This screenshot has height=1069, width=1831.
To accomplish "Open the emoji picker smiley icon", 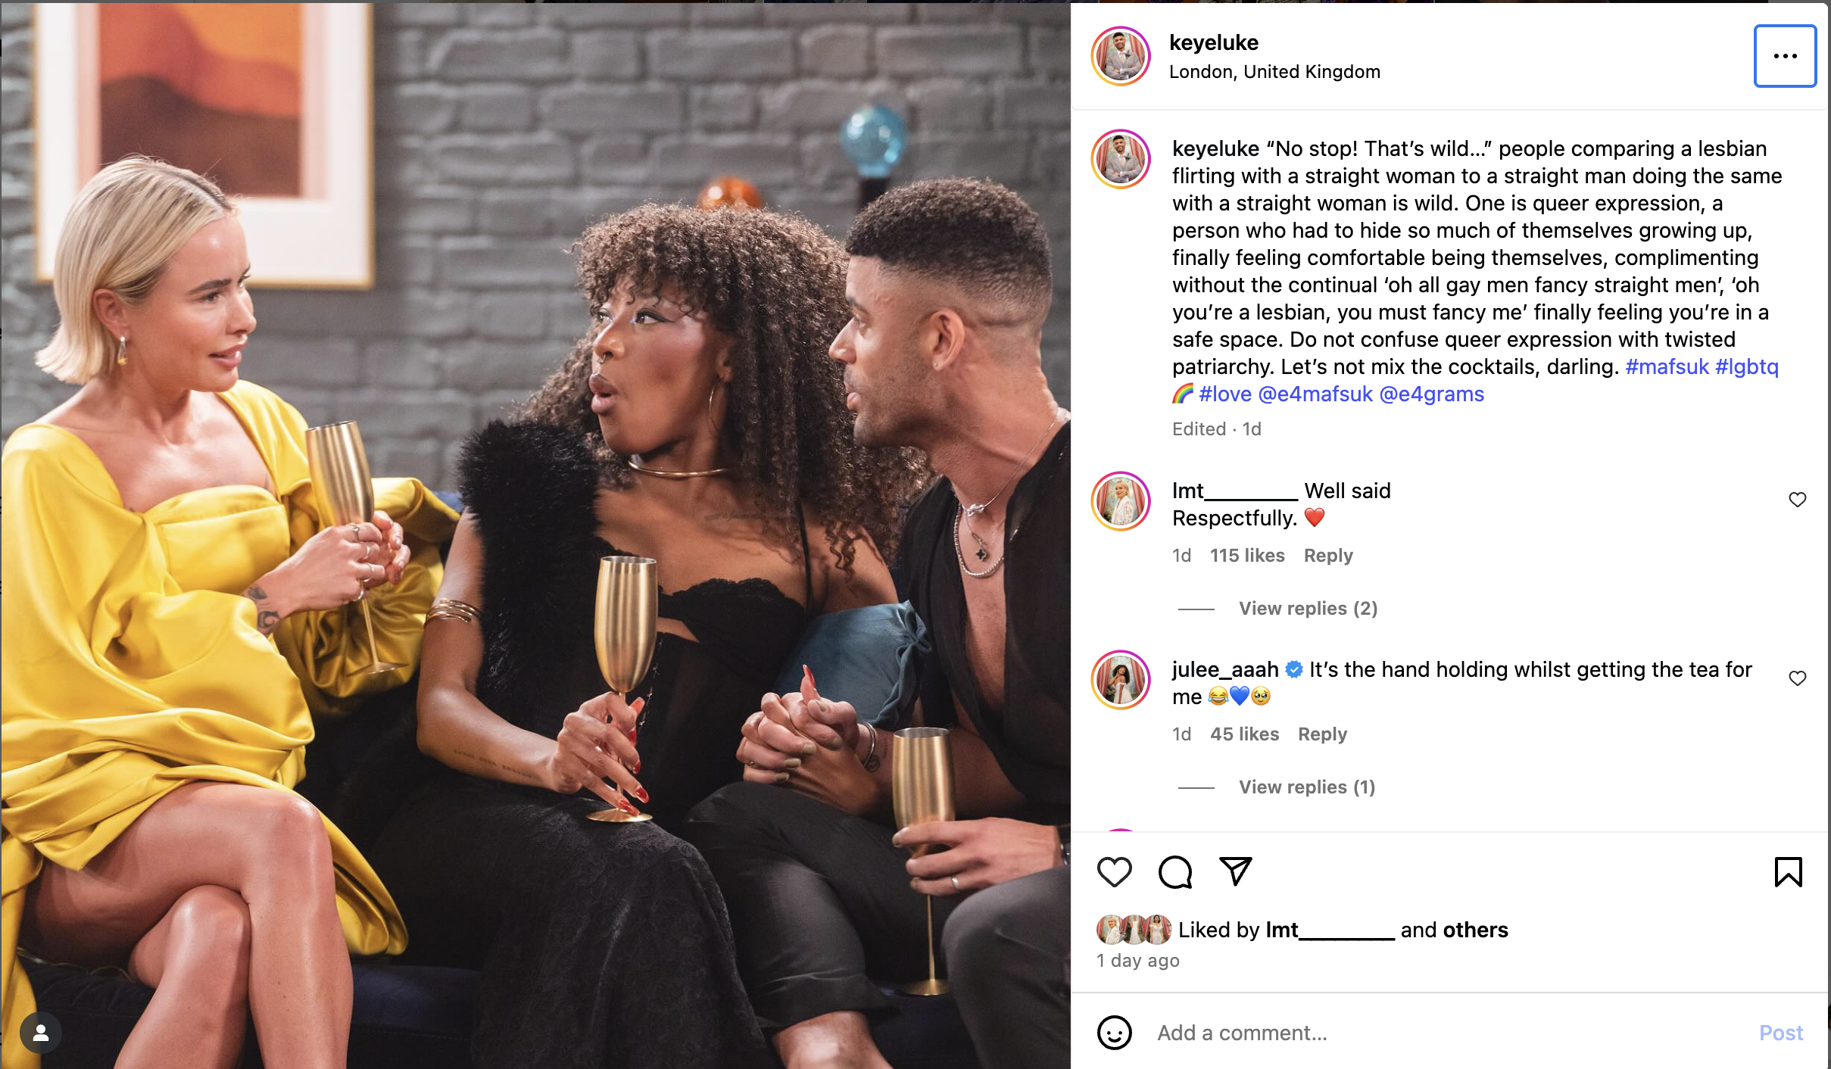I will pyautogui.click(x=1114, y=1033).
